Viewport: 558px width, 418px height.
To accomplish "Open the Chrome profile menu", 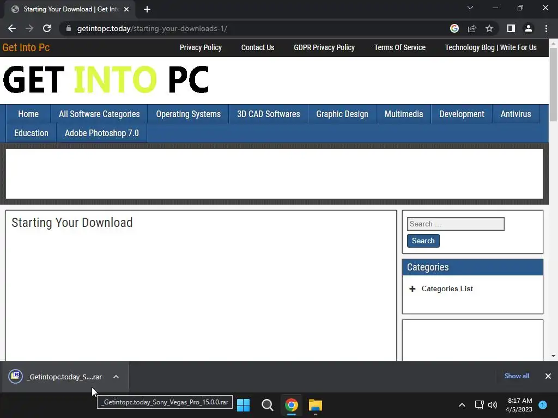I will click(x=529, y=28).
